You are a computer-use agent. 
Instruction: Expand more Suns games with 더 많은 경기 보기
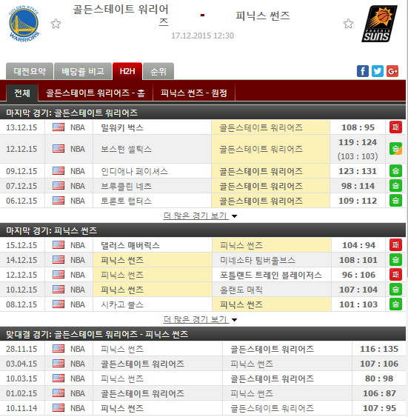click(x=200, y=319)
